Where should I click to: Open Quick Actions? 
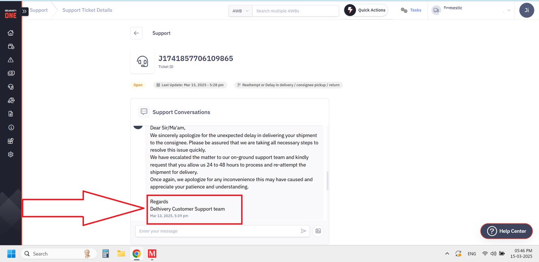(366, 10)
